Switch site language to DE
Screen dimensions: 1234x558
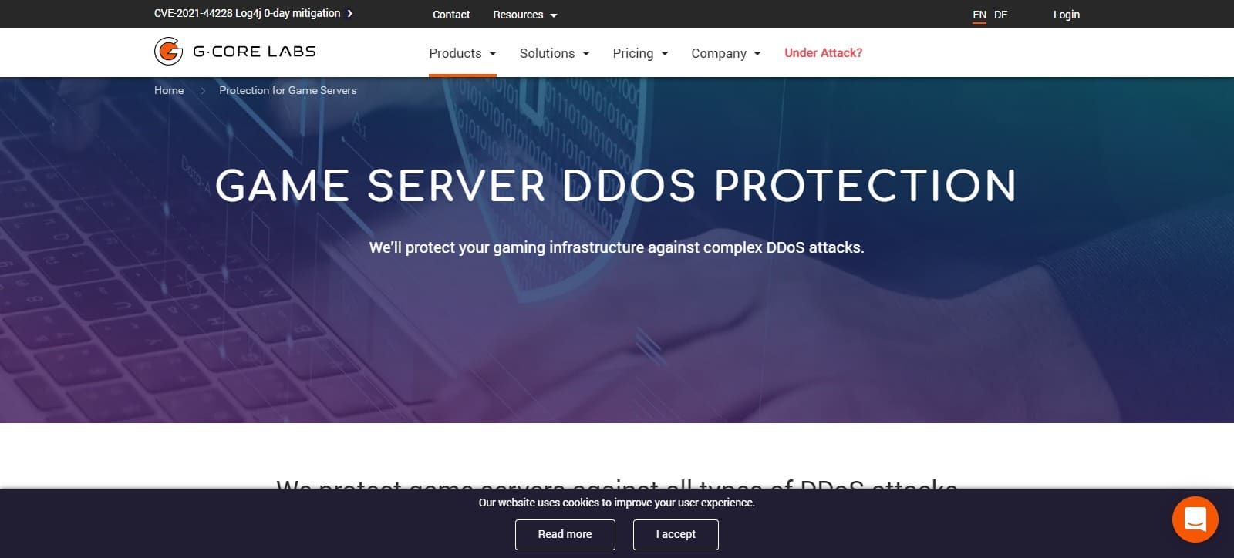(x=1001, y=15)
